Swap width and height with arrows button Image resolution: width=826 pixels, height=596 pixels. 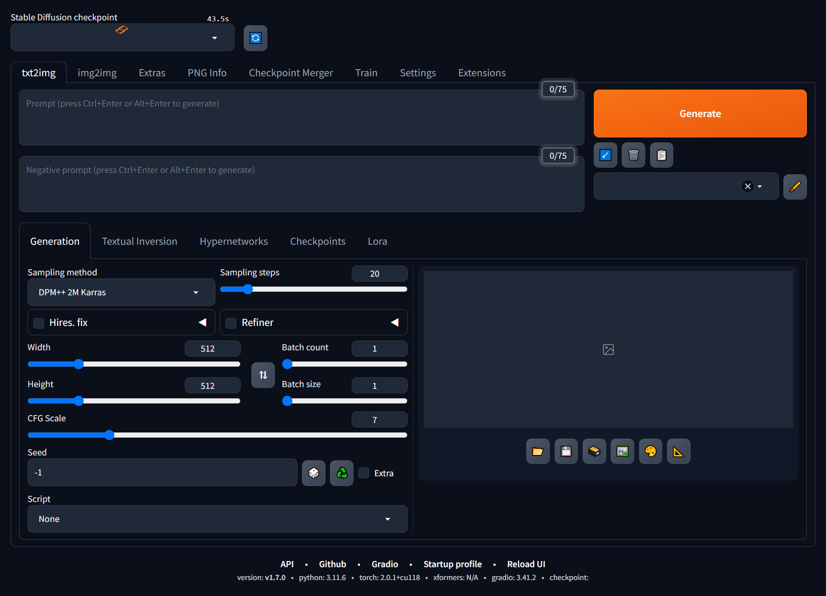click(263, 375)
